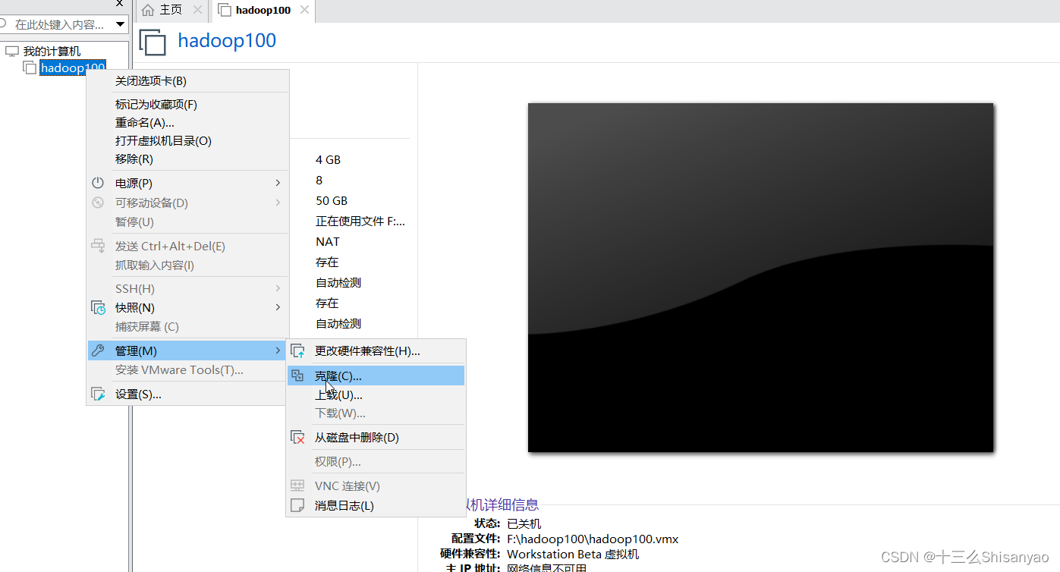The height and width of the screenshot is (572, 1060).
Task: Click the config file path F:\hadoop100\hadoop100.vmx
Action: click(x=593, y=539)
